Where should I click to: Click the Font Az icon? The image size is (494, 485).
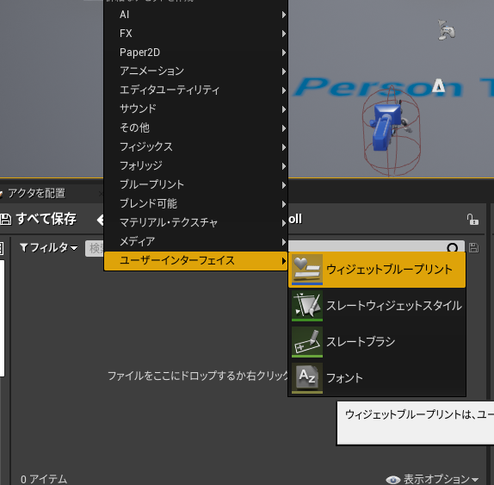307,377
